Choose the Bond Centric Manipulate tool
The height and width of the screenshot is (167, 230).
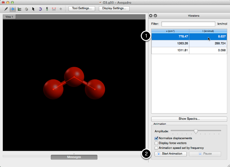coord(20,9)
